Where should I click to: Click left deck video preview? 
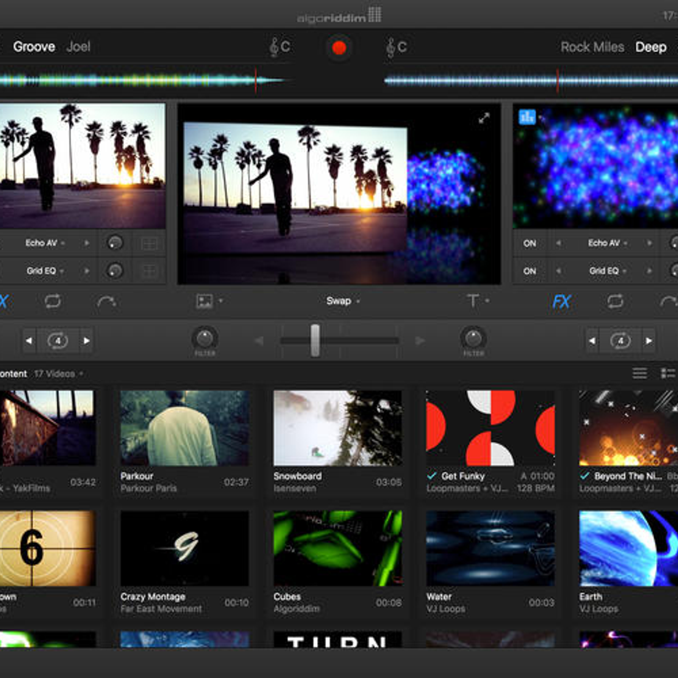[x=83, y=166]
